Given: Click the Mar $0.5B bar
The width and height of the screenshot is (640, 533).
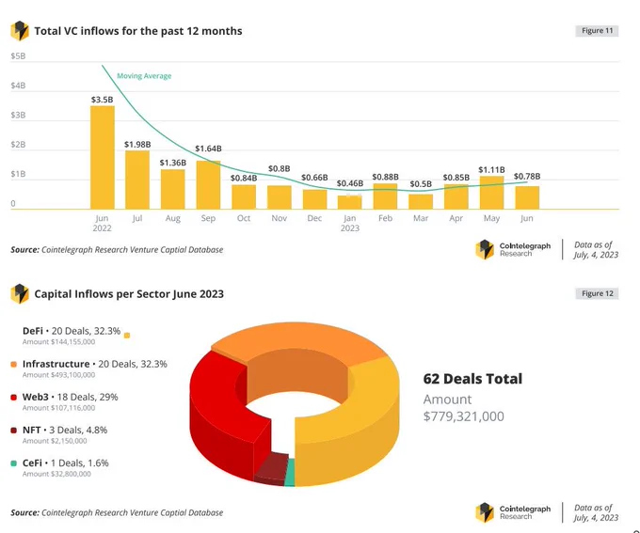Looking at the screenshot, I should point(421,202).
